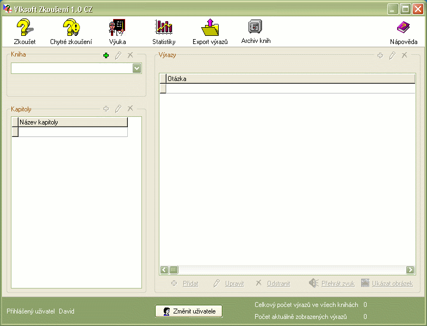Edit book with Kniha pencil icon
Screen dimensions: 427x326
pyautogui.click(x=118, y=55)
